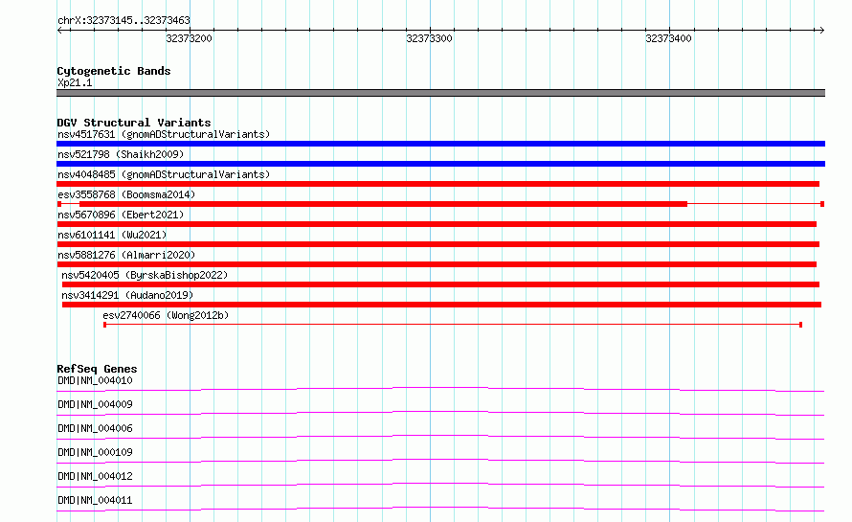Click the label nsv521798 (Shaikh2009)
Viewport: 852px width, 522px height.
[121, 154]
